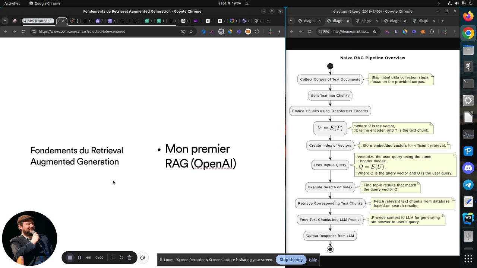The image size is (477, 268).
Task: Click the Naive RAG Pipeline Overview title
Action: [x=373, y=58]
